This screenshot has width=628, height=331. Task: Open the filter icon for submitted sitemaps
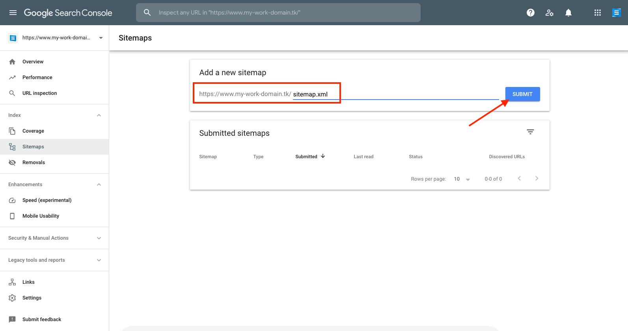tap(531, 132)
